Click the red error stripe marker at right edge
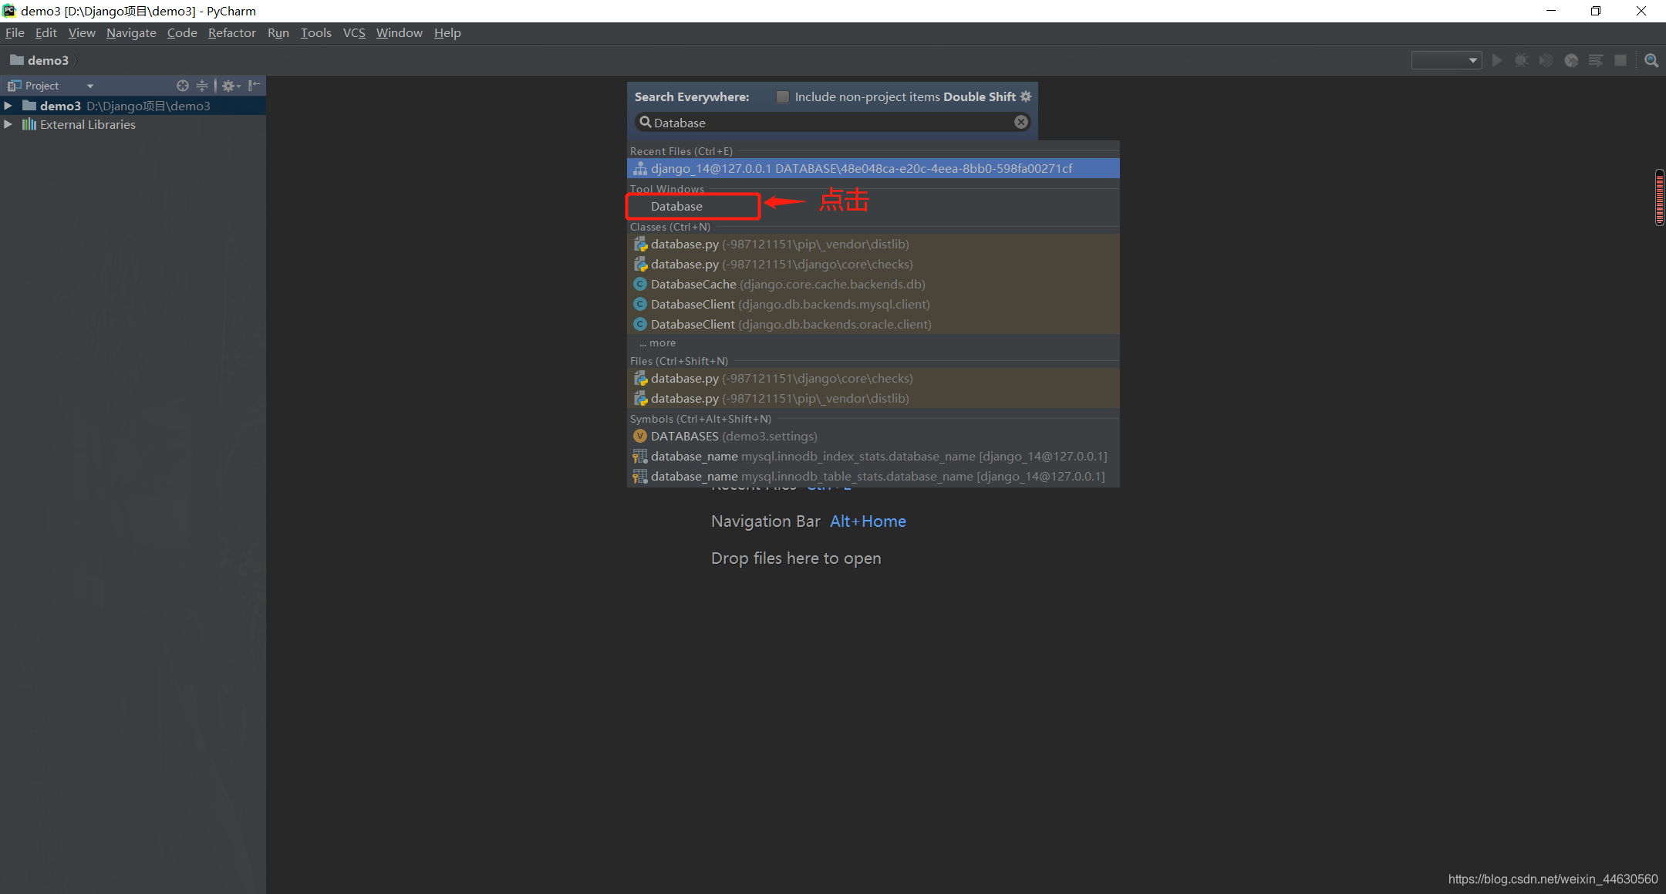 (x=1660, y=197)
